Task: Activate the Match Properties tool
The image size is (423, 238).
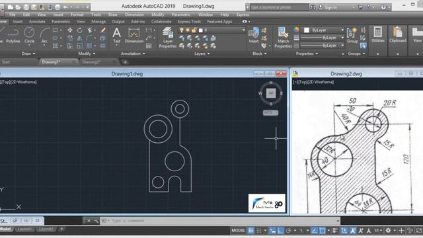Action: [x=284, y=38]
